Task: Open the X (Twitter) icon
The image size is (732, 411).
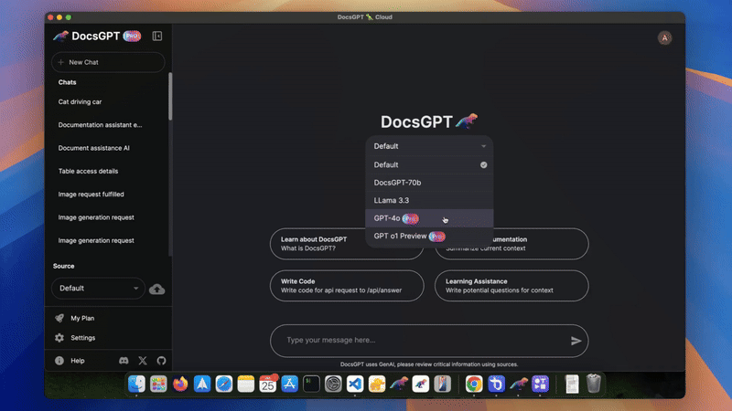Action: [143, 361]
